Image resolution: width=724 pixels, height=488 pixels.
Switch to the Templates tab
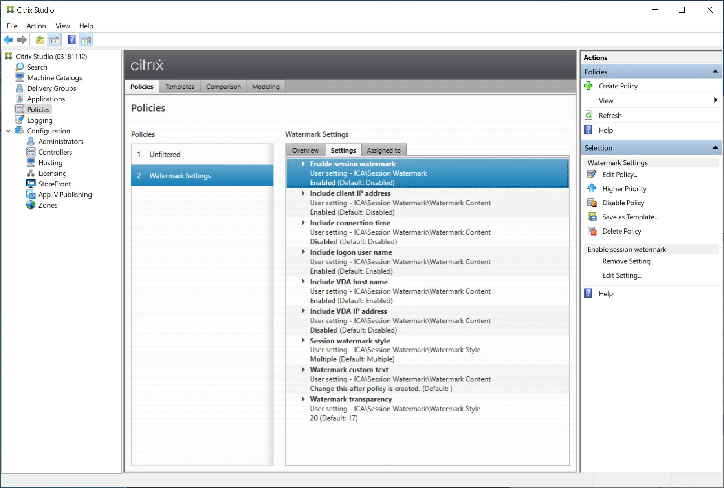point(180,87)
